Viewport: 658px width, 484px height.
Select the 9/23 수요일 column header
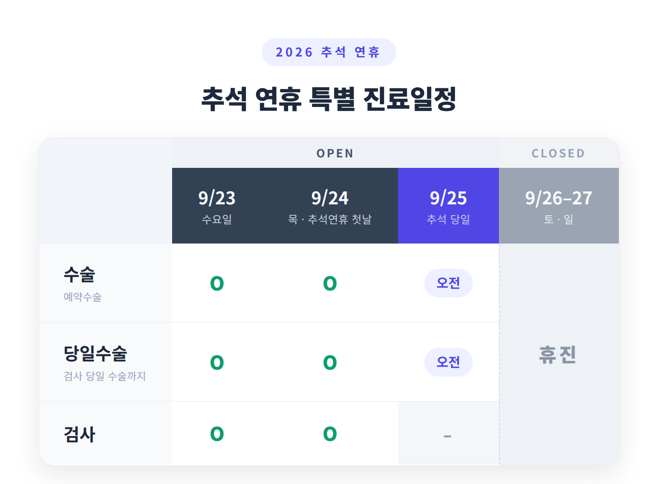click(217, 206)
